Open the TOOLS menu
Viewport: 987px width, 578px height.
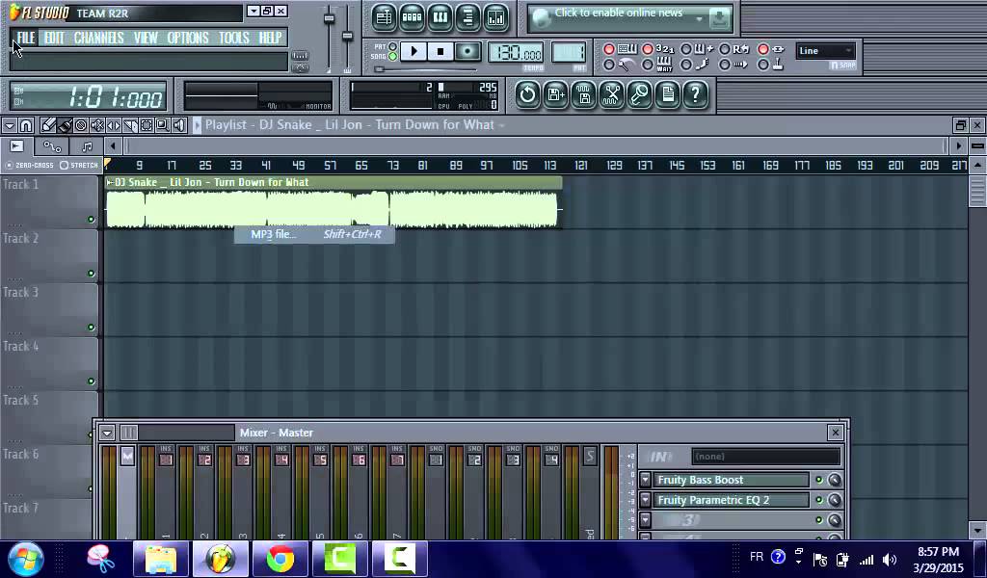[234, 38]
